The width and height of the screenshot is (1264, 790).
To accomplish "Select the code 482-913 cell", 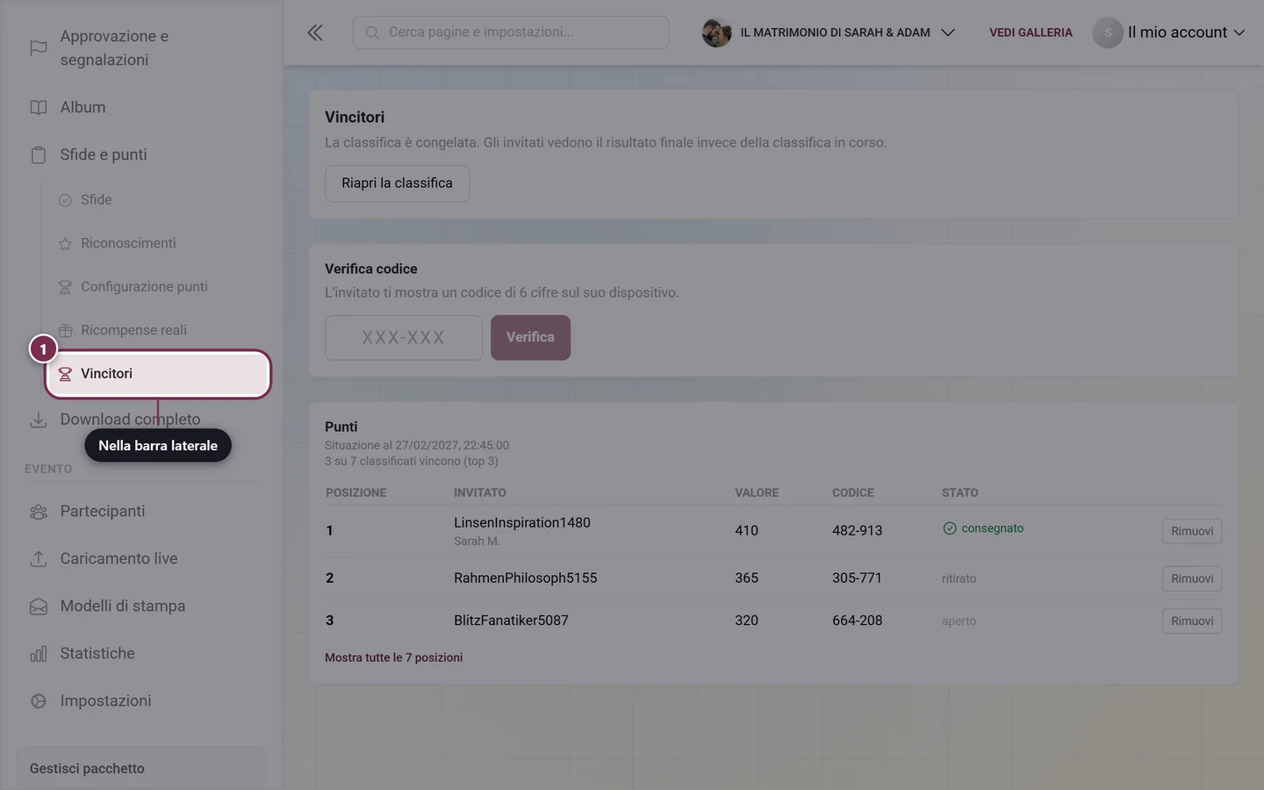I will (858, 530).
